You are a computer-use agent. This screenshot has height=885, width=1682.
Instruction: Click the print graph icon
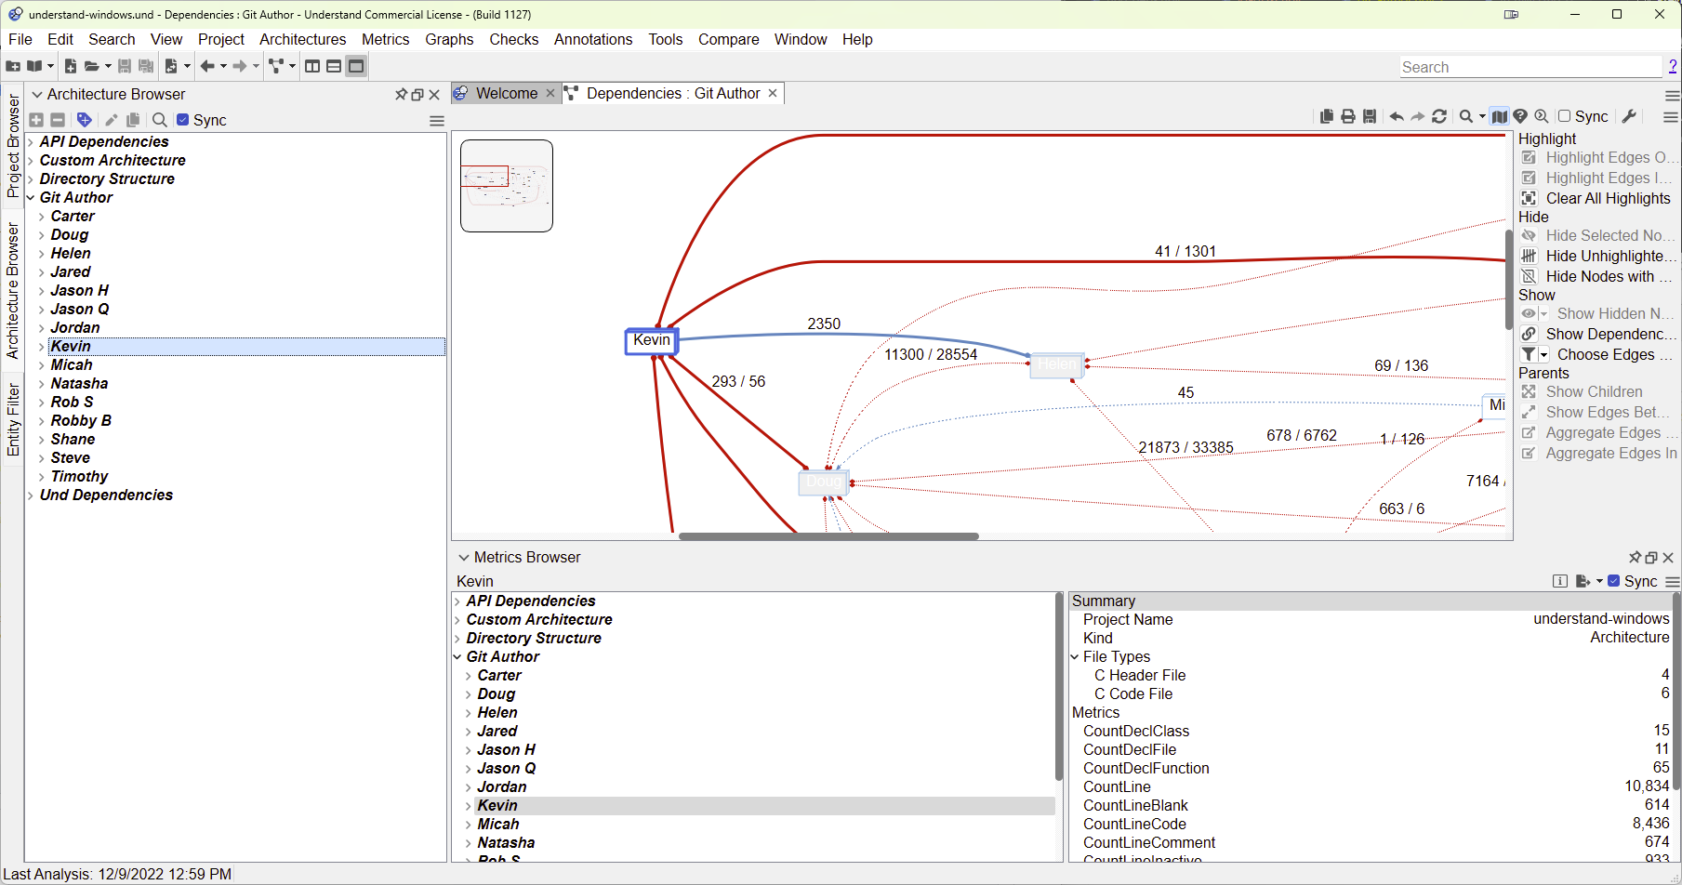[x=1348, y=116]
